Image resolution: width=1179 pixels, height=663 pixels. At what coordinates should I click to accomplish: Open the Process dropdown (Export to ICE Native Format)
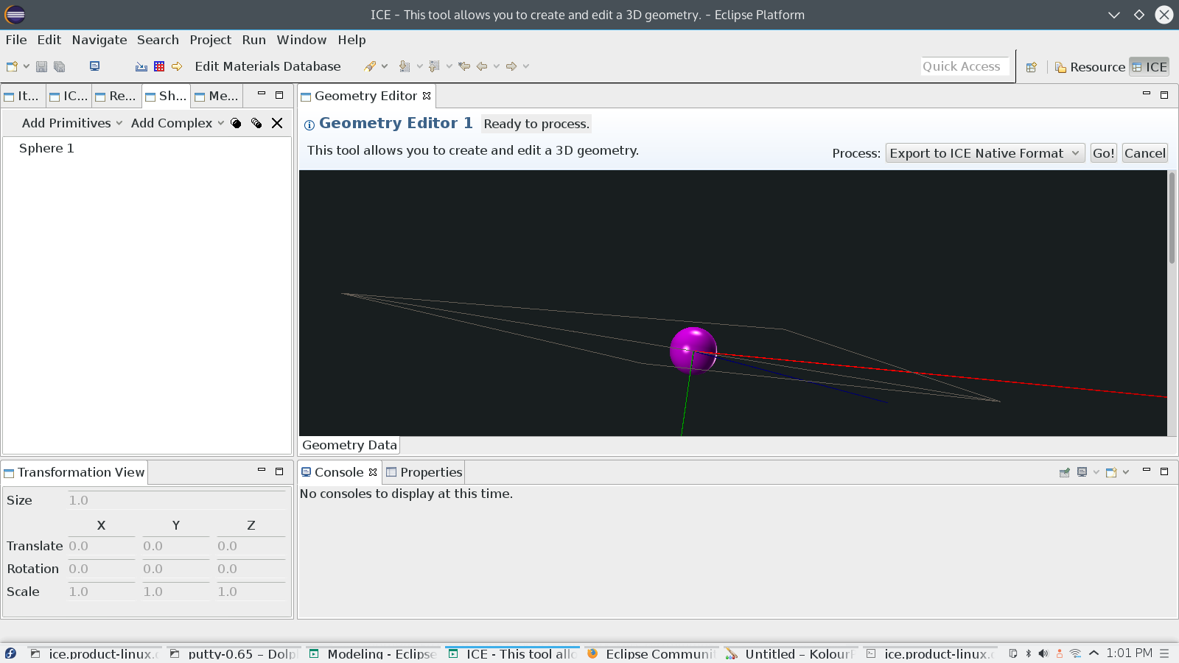tap(984, 153)
